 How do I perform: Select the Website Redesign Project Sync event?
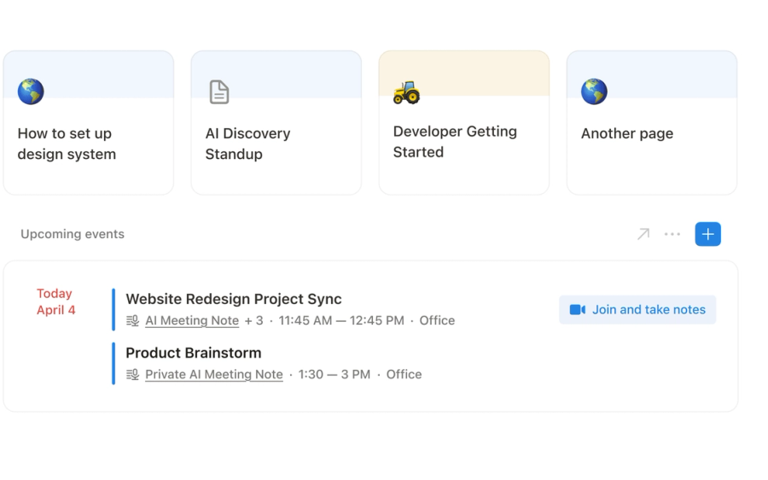tap(234, 299)
